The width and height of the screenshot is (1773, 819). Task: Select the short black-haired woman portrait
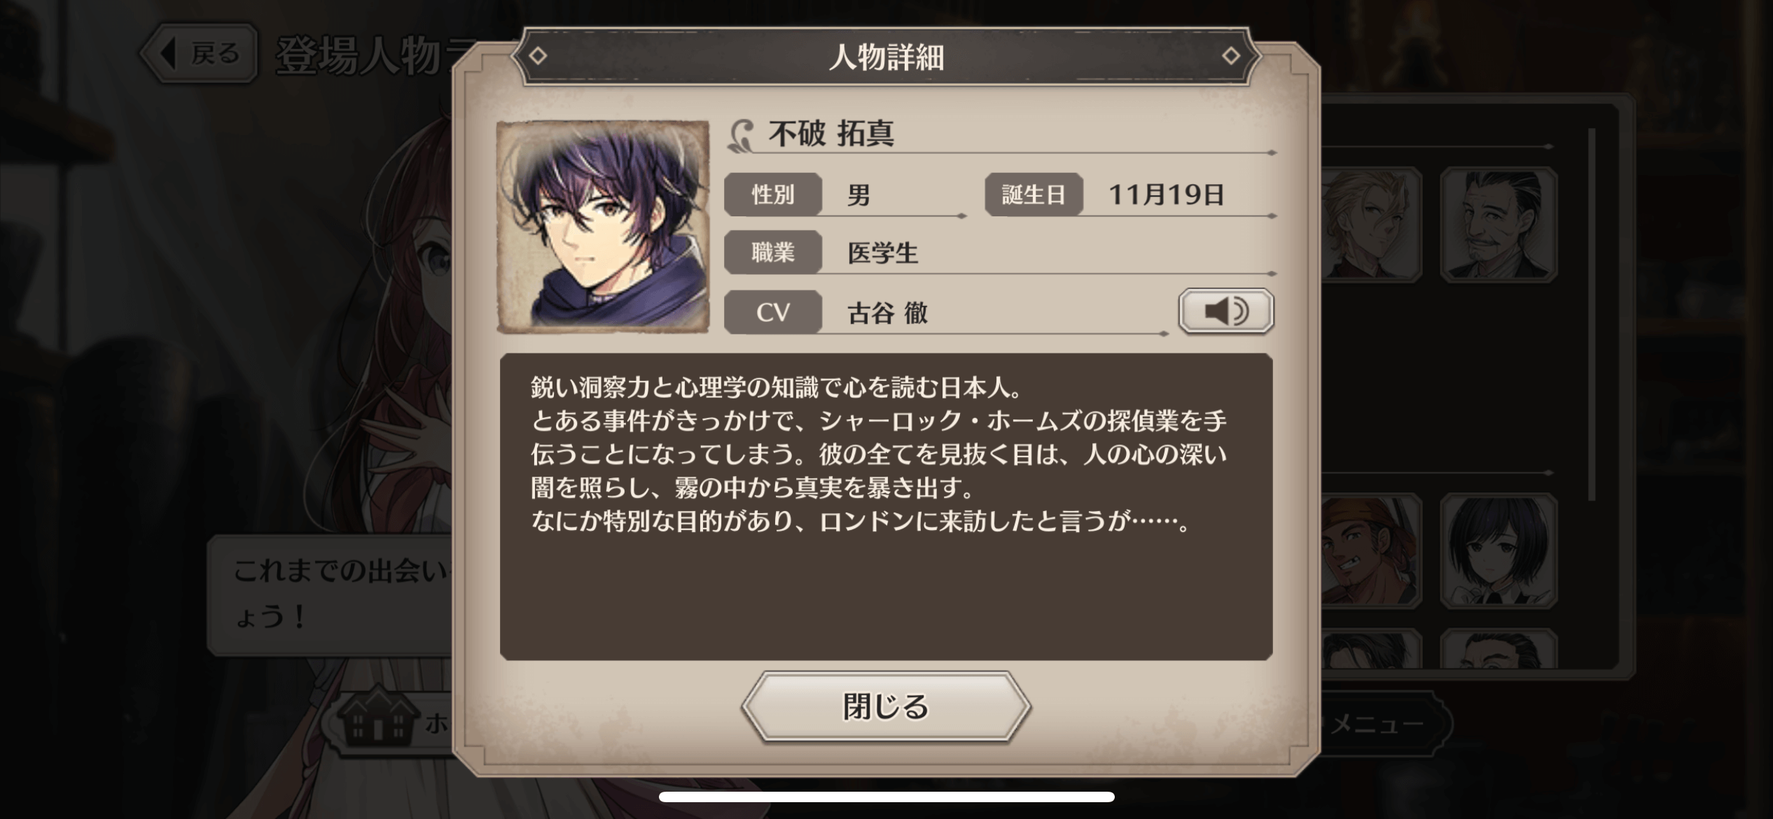(1499, 549)
